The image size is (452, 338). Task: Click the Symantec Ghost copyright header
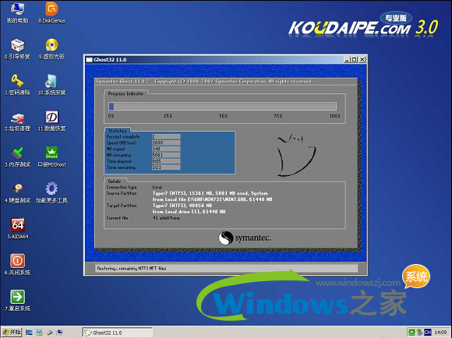[x=205, y=82]
